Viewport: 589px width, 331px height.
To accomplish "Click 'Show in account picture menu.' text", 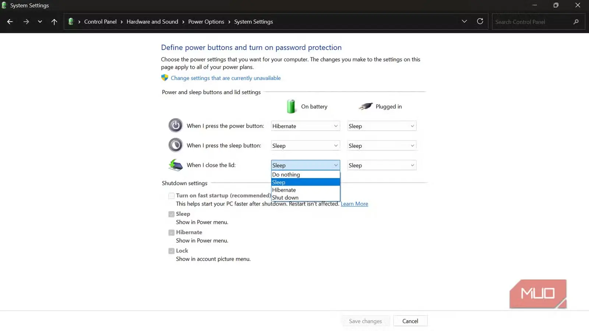I will click(213, 259).
